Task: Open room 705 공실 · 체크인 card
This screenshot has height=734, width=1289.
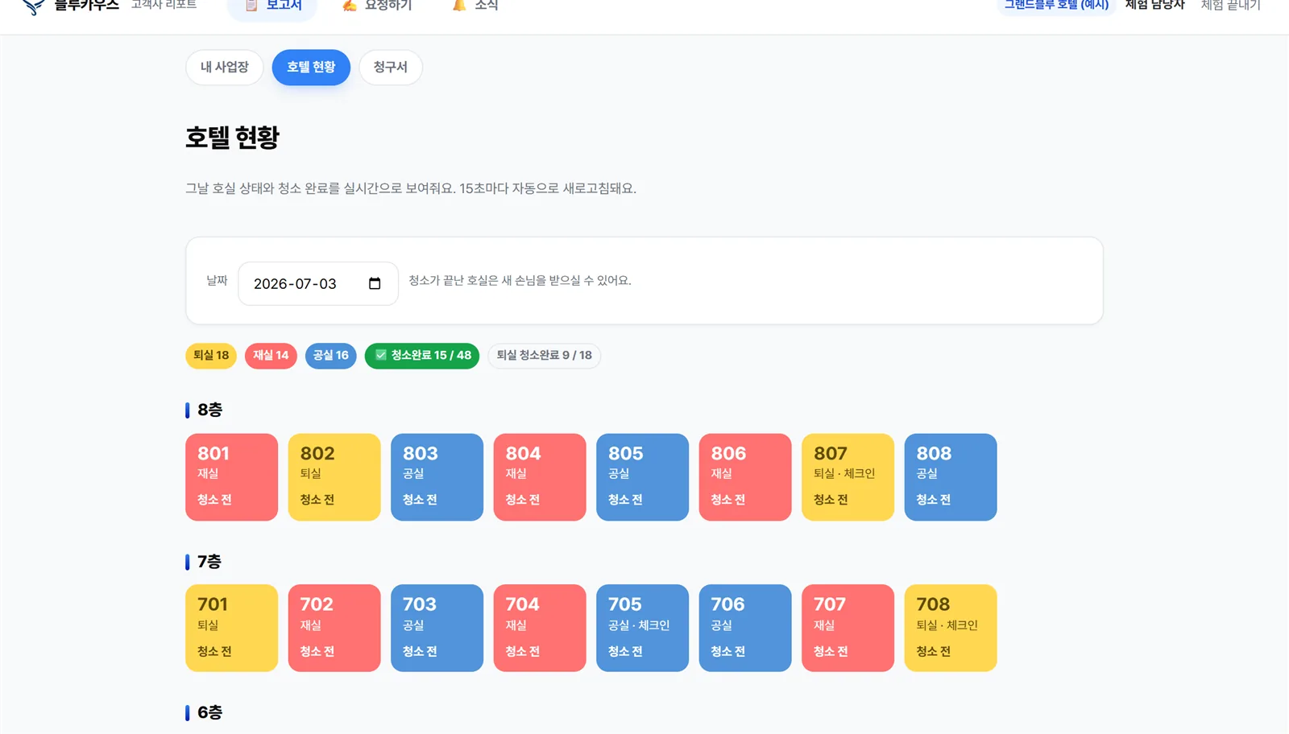Action: click(x=643, y=628)
